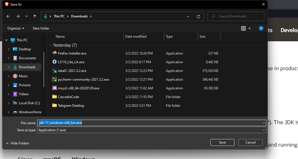This screenshot has width=298, height=159.
Task: Select Pictures in the navigation pane
Action: pyautogui.click(x=24, y=85)
